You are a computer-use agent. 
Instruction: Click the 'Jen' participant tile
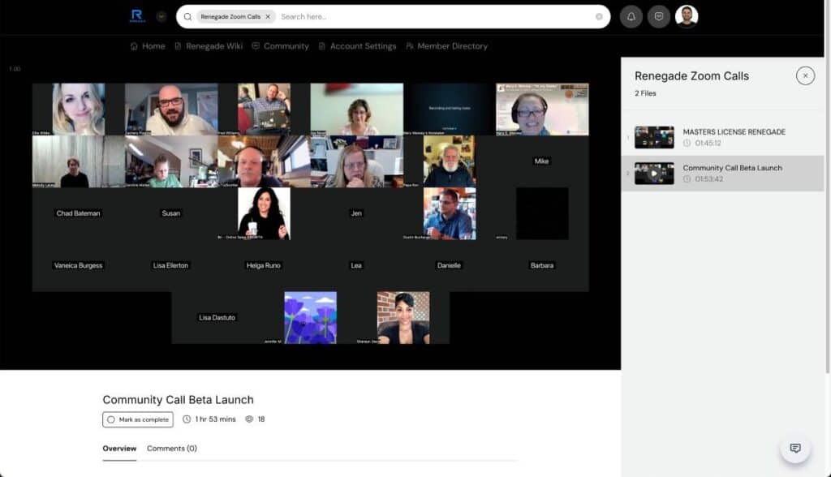[x=357, y=213]
